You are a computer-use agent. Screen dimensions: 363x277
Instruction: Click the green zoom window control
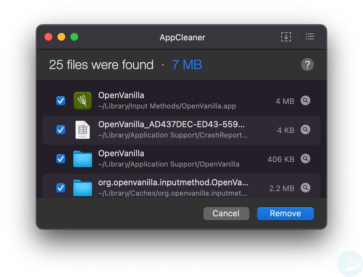click(x=74, y=36)
